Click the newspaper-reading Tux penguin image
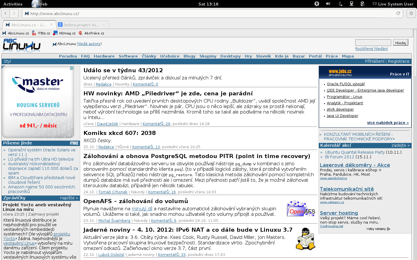Viewport: 417px width, 260px height. [x=306, y=239]
